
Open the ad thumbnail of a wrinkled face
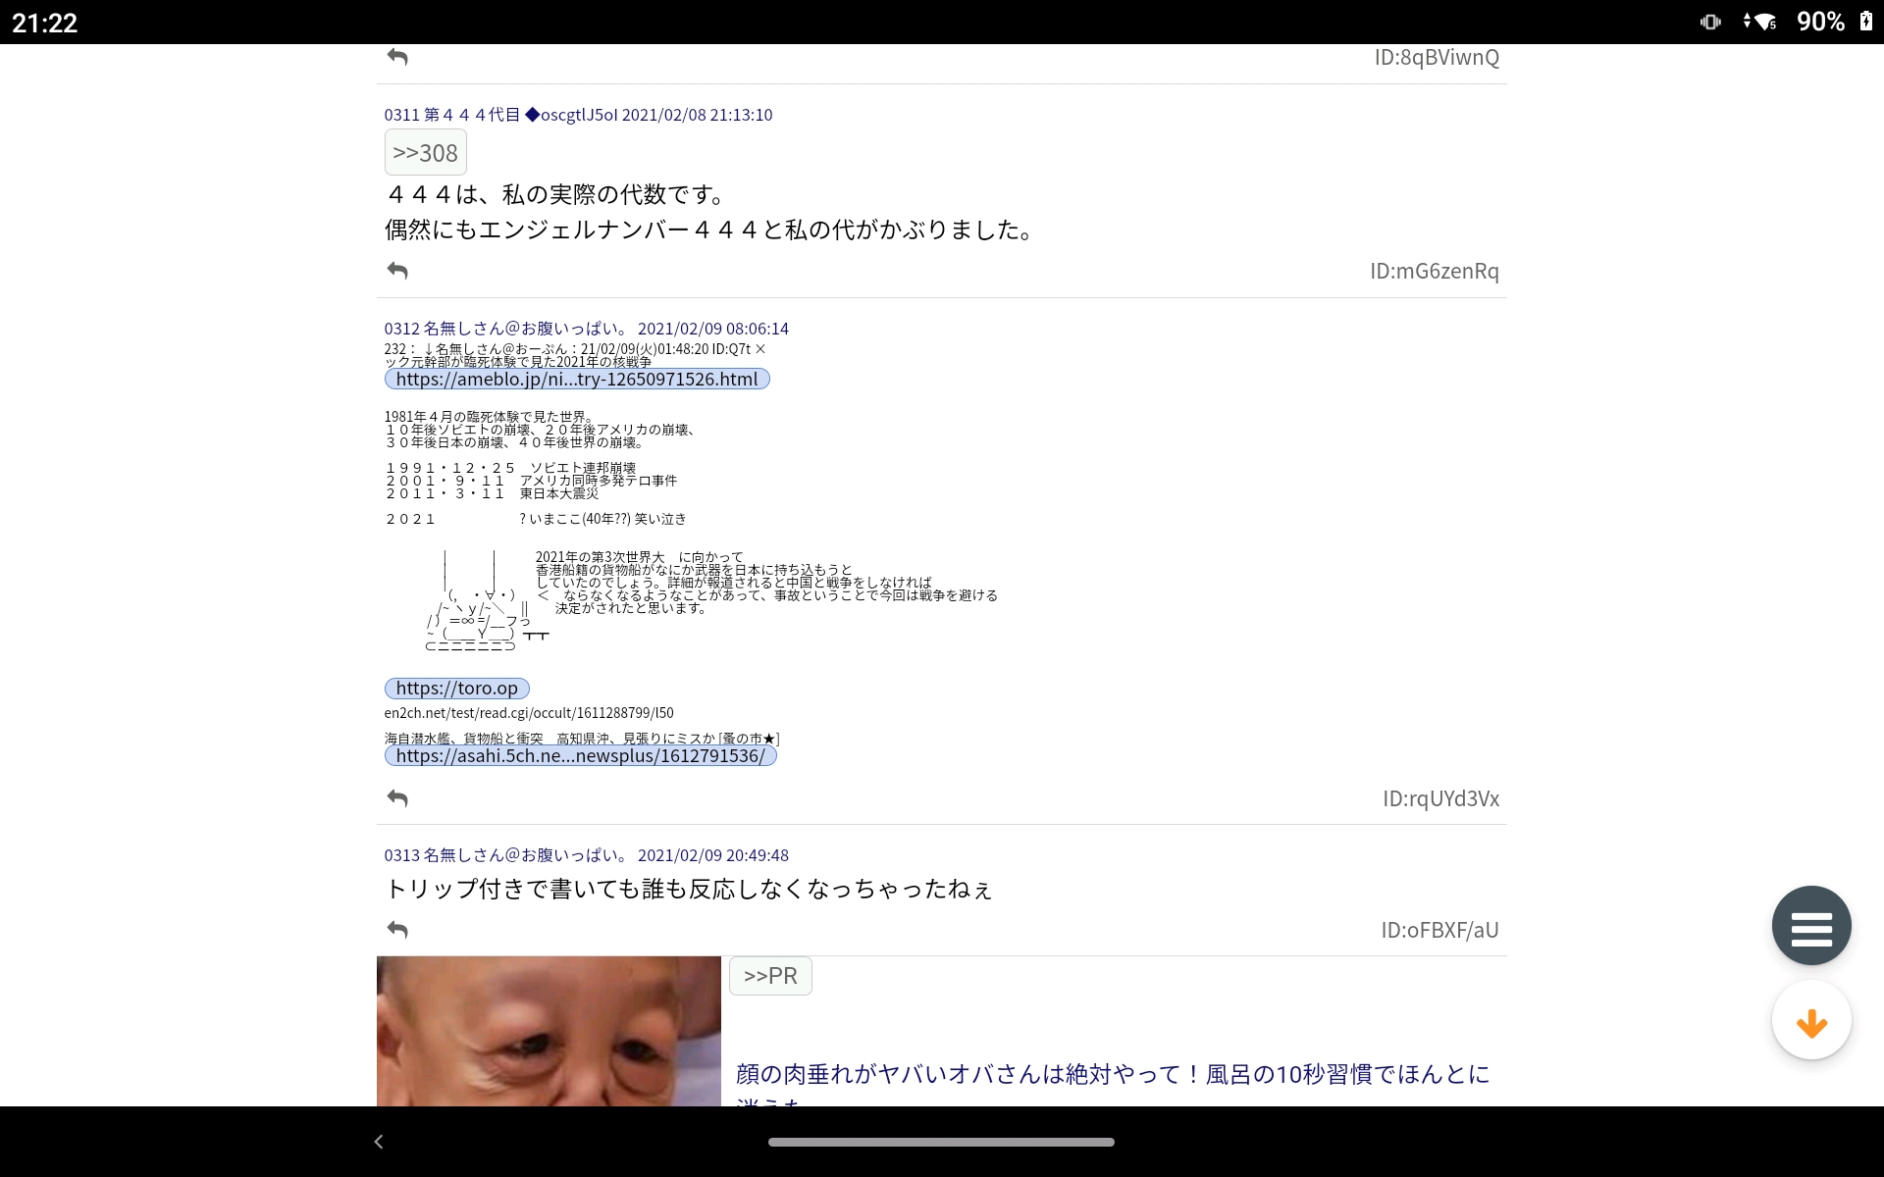pyautogui.click(x=549, y=1031)
